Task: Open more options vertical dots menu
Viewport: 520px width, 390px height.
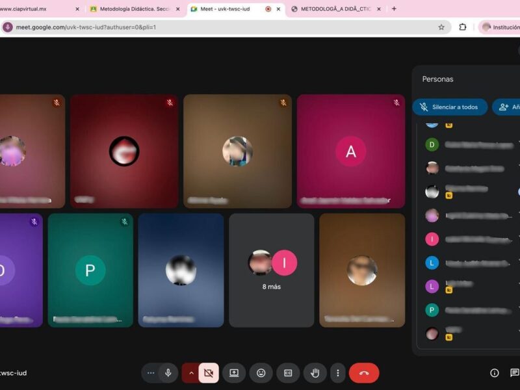Action: tap(337, 372)
